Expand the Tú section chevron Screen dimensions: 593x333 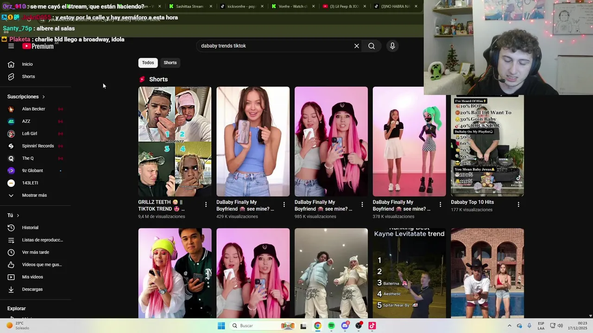pos(18,216)
